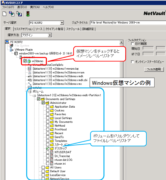The image size is (166, 180).
Task: Select the Local Settings tree row
Action: pyautogui.click(x=63, y=118)
